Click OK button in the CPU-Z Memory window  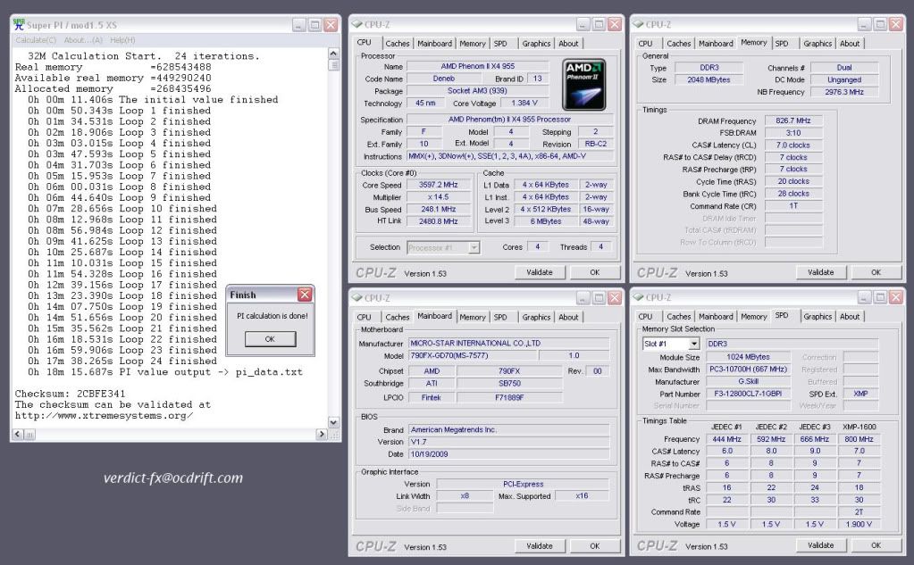(875, 272)
